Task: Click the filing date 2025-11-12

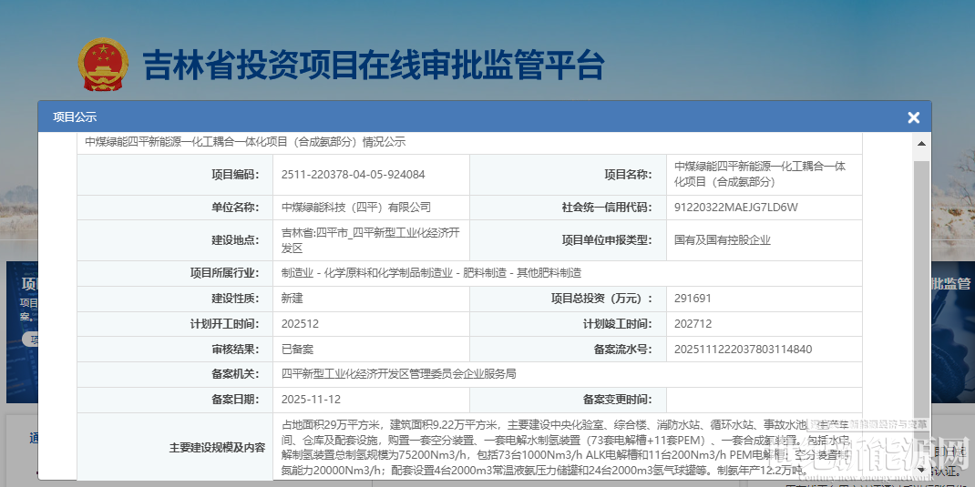Action: pyautogui.click(x=311, y=400)
